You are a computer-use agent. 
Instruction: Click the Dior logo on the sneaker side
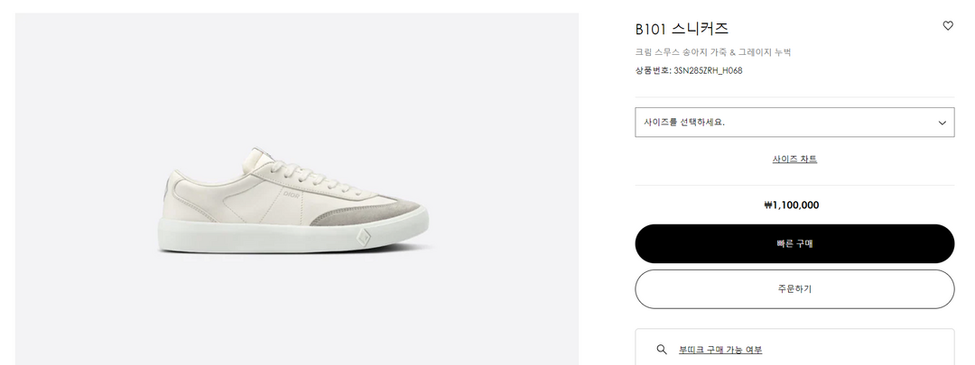click(292, 193)
